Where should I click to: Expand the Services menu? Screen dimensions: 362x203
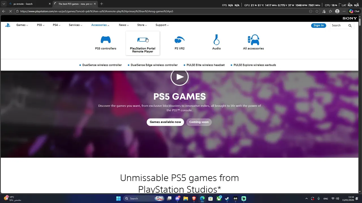pos(76,25)
